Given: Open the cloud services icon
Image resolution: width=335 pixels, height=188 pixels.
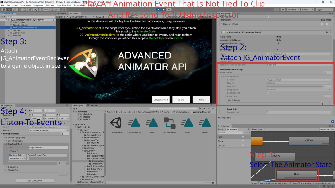Looking at the screenshot, I should coord(283,9).
